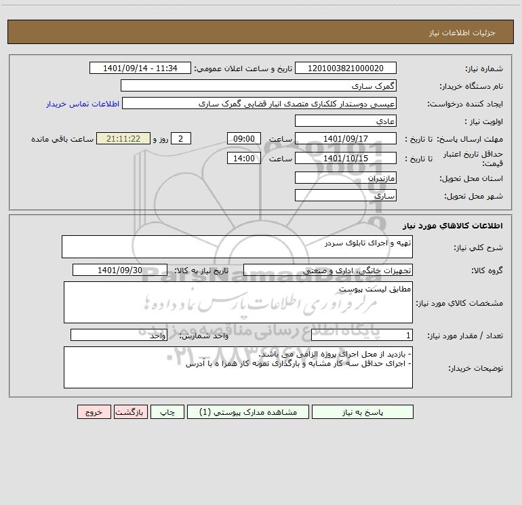Click the label شهر محل تحویل

pos(474,197)
